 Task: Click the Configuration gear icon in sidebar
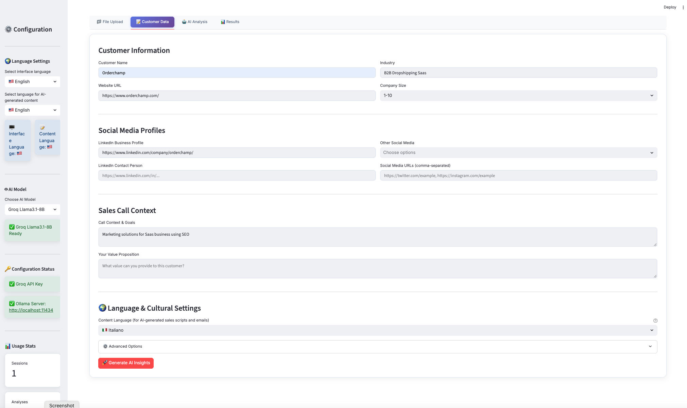[8, 30]
